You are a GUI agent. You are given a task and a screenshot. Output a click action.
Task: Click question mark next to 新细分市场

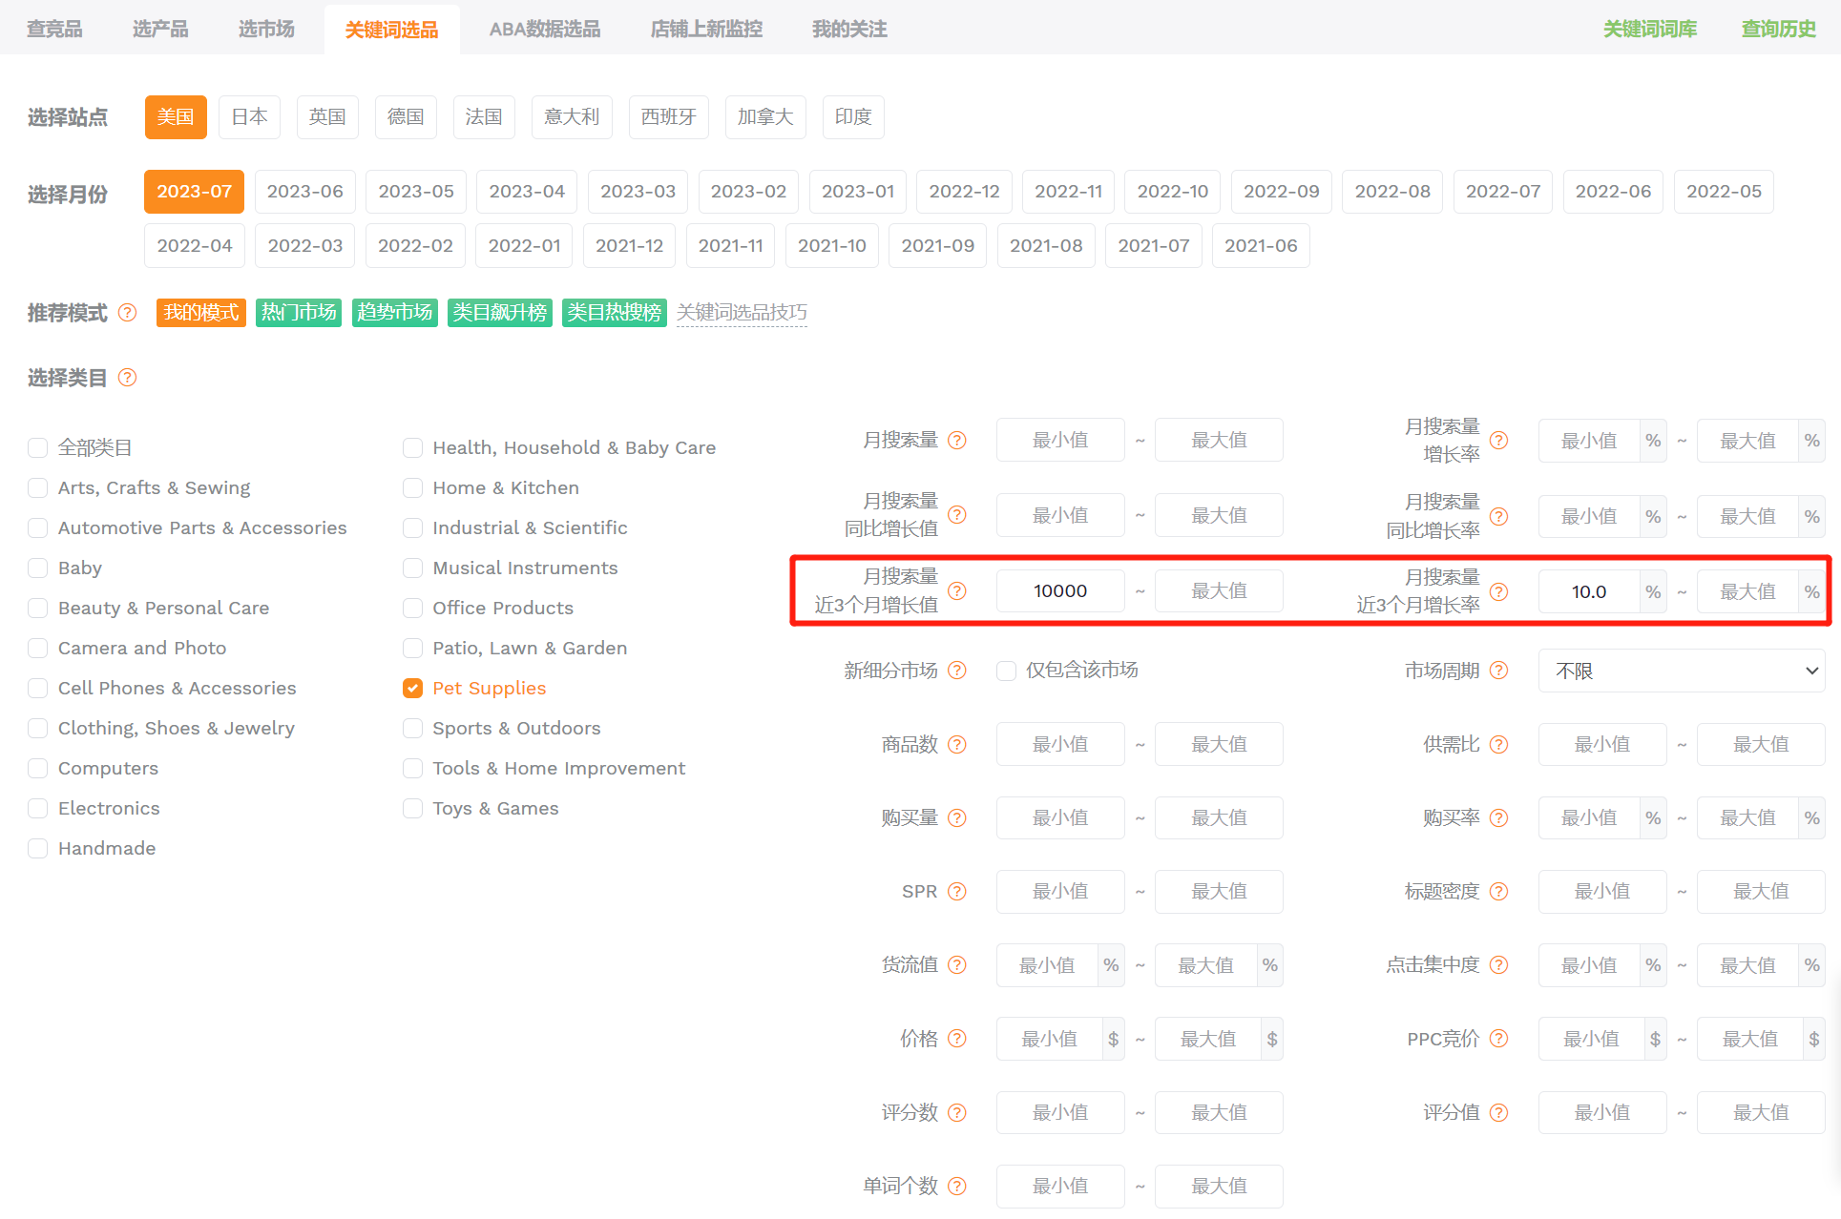coord(957,671)
